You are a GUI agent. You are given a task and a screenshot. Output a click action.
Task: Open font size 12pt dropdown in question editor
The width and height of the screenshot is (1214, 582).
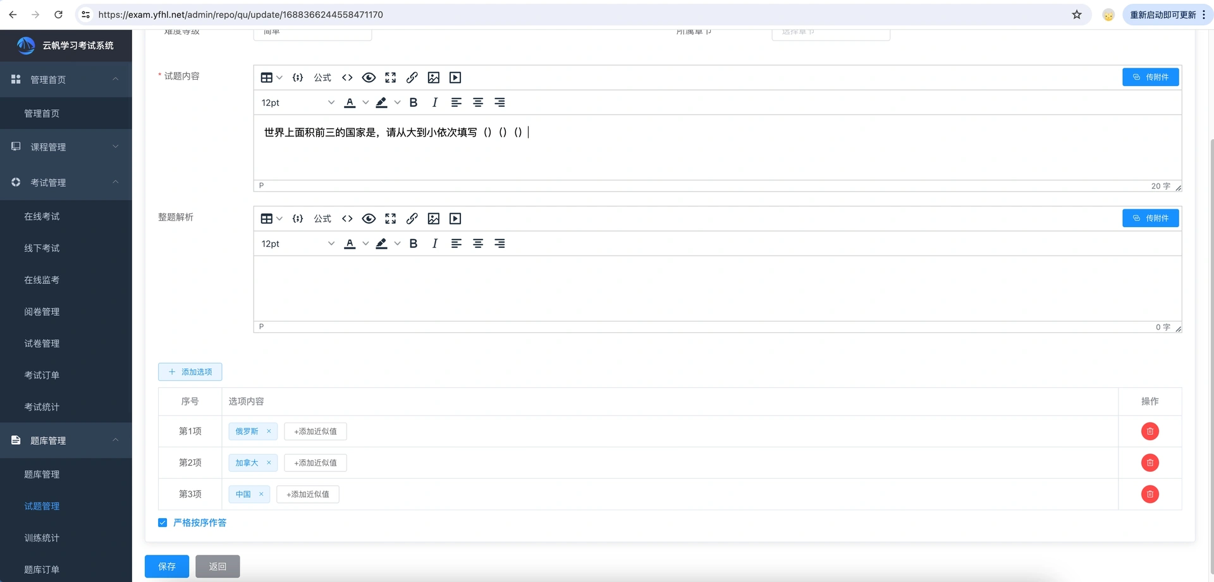tap(297, 102)
